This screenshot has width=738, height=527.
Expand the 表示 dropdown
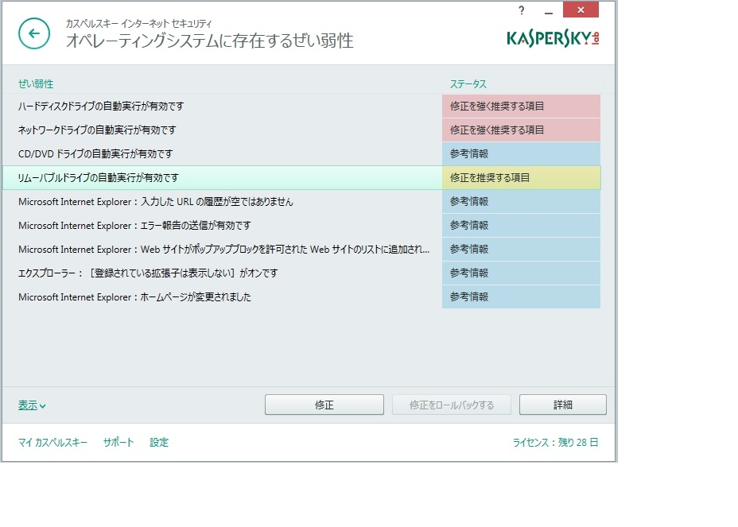pos(32,405)
